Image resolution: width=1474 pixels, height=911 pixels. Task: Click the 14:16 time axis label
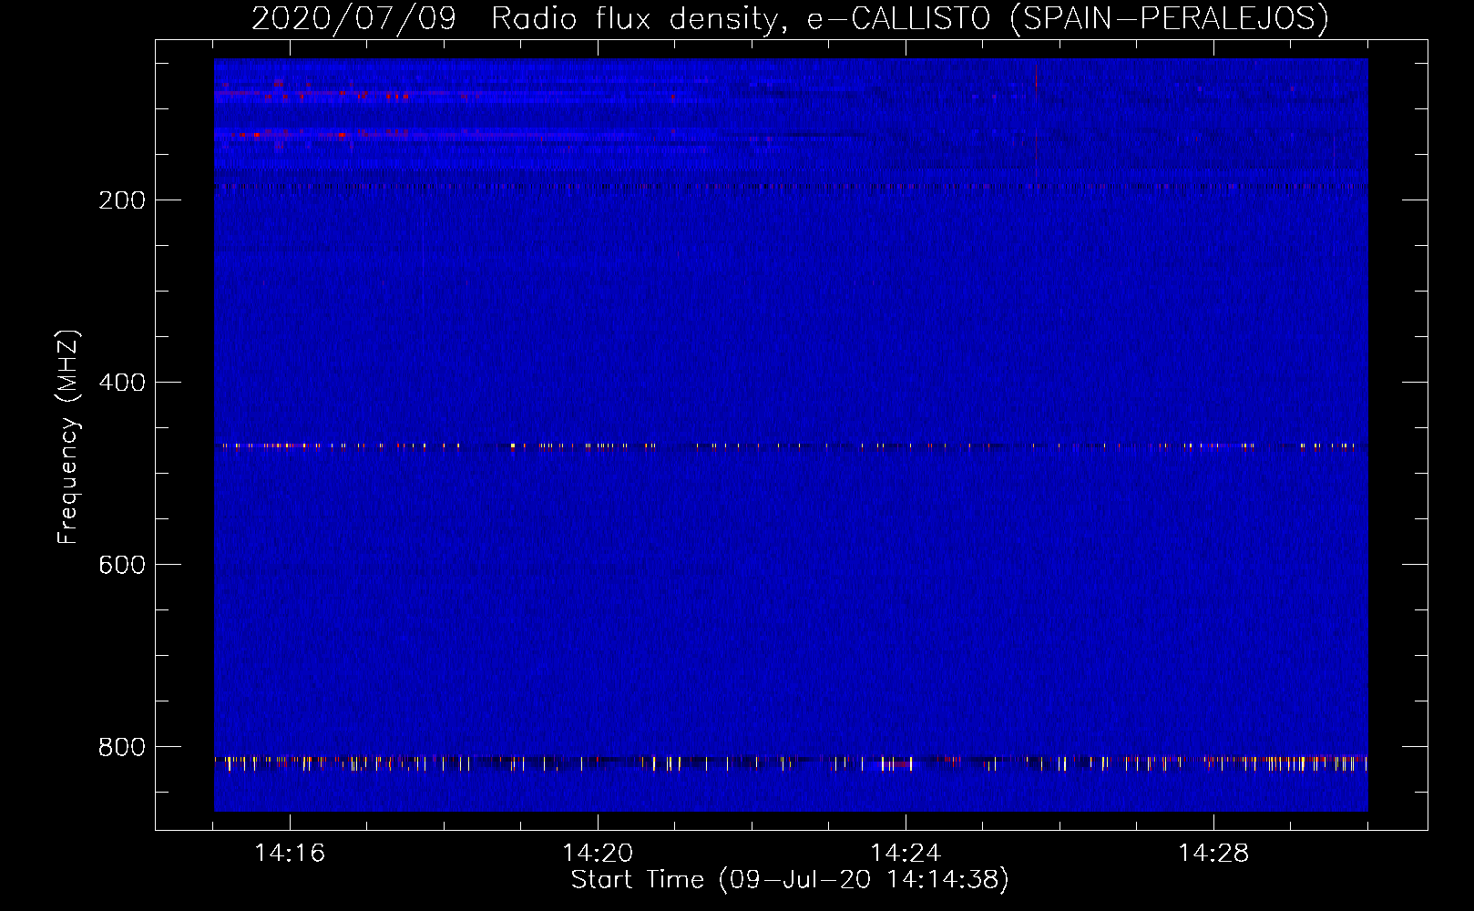pos(289,853)
